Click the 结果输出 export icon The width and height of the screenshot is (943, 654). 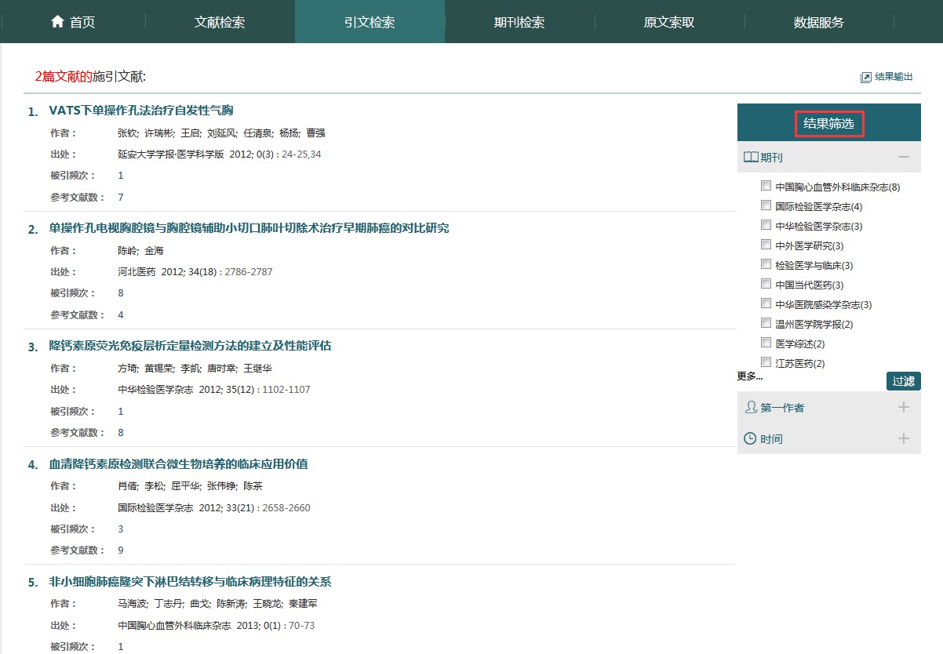[x=866, y=77]
